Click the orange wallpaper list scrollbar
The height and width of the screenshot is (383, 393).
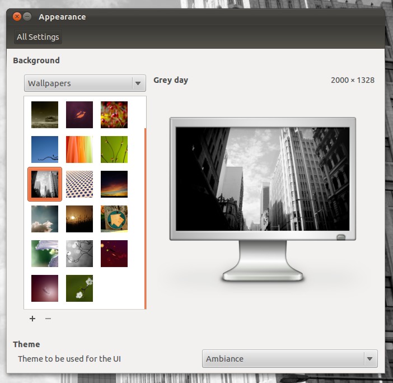(x=146, y=218)
